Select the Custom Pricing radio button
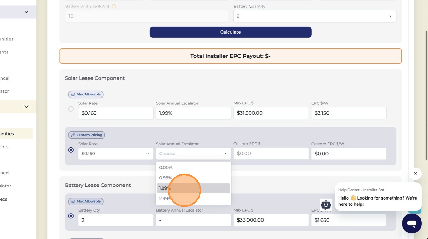 (x=71, y=150)
